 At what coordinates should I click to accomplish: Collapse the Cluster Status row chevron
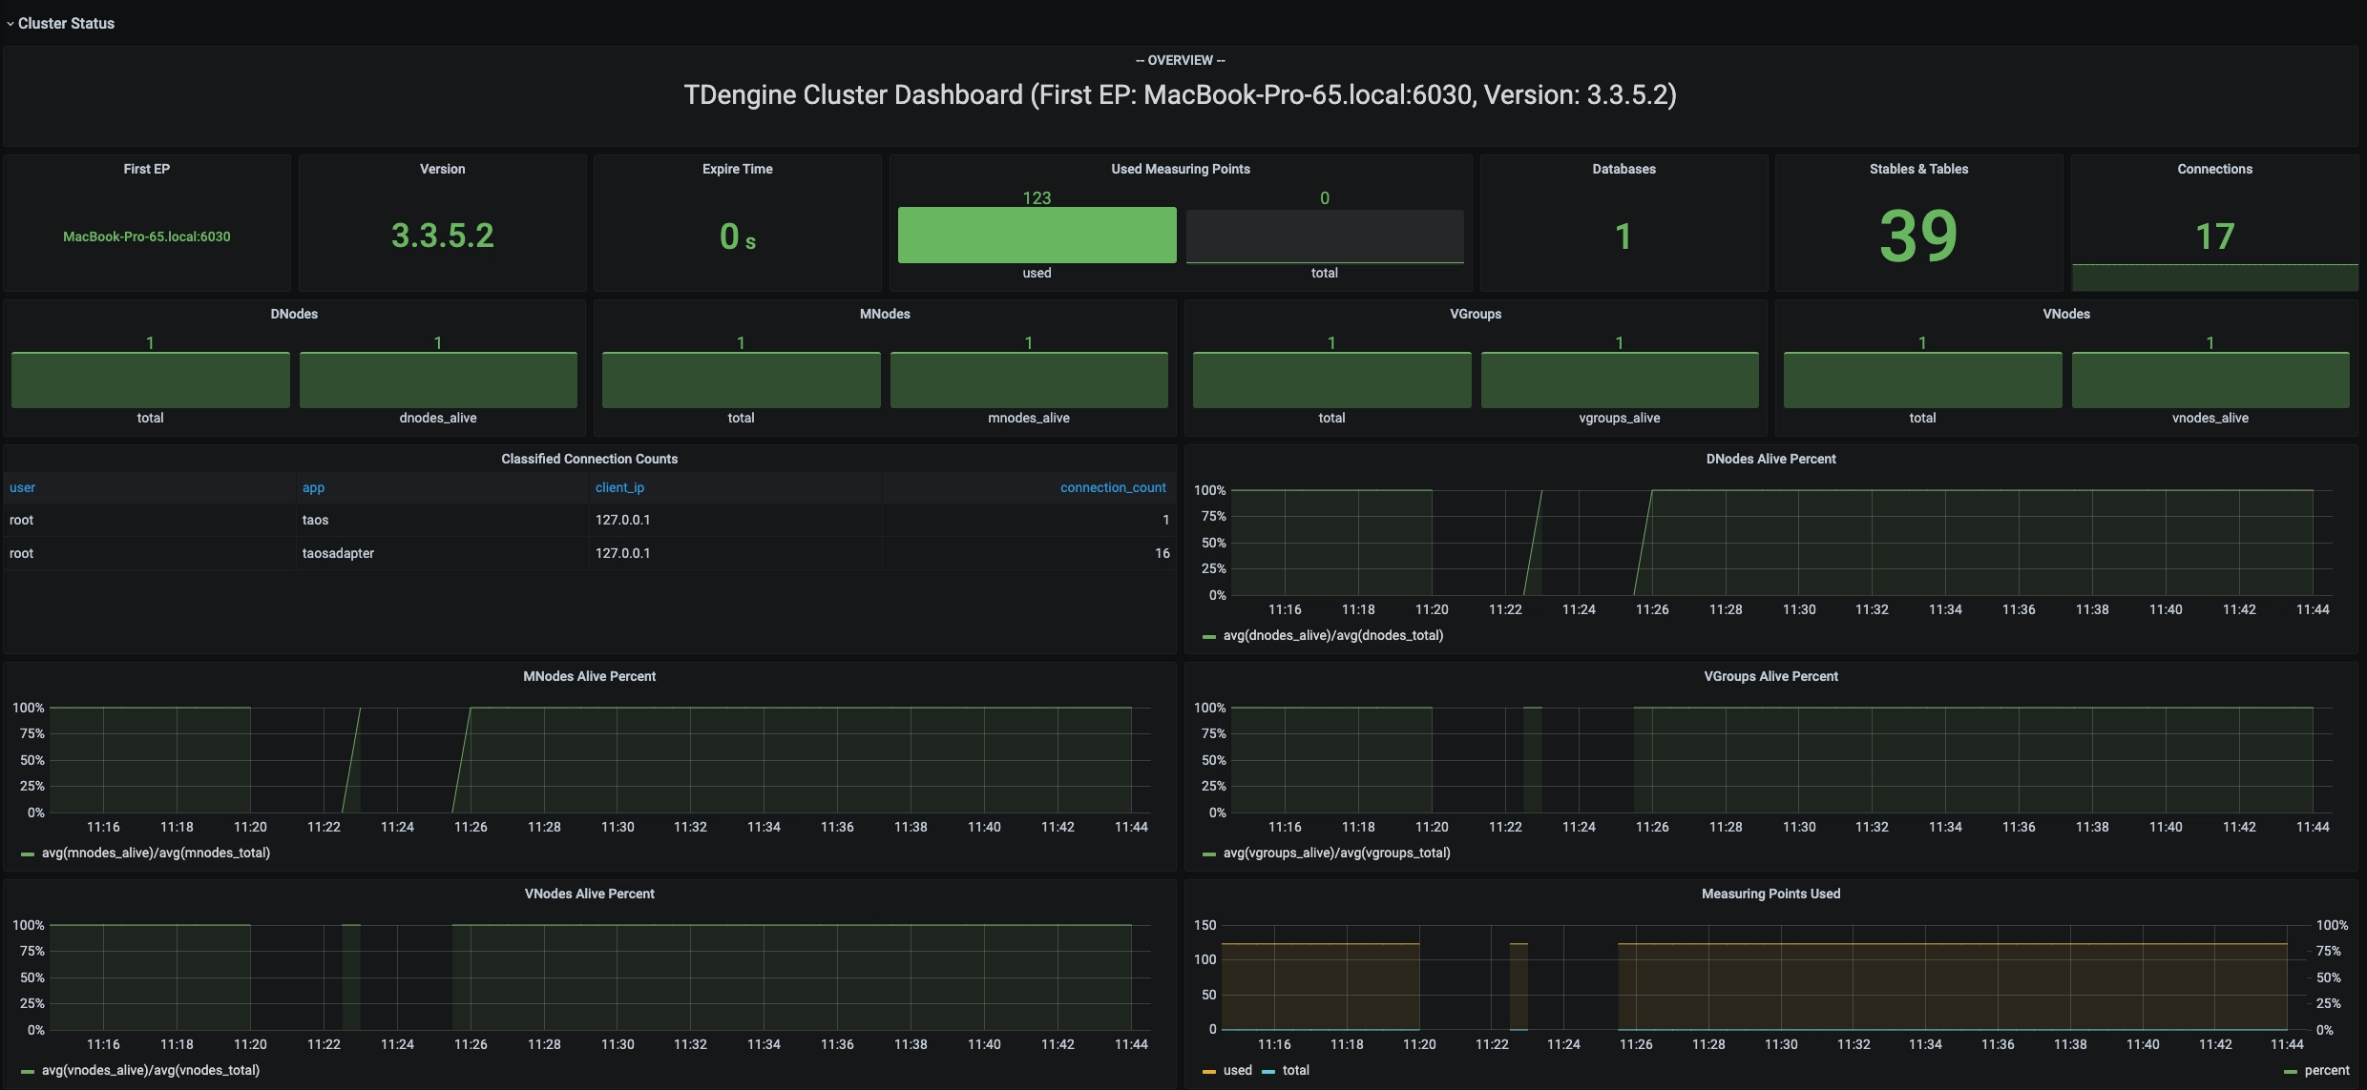click(x=10, y=24)
